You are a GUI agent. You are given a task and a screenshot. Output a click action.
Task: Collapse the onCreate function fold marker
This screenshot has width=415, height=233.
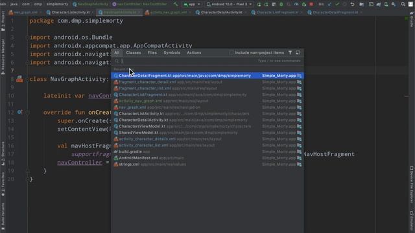27,112
